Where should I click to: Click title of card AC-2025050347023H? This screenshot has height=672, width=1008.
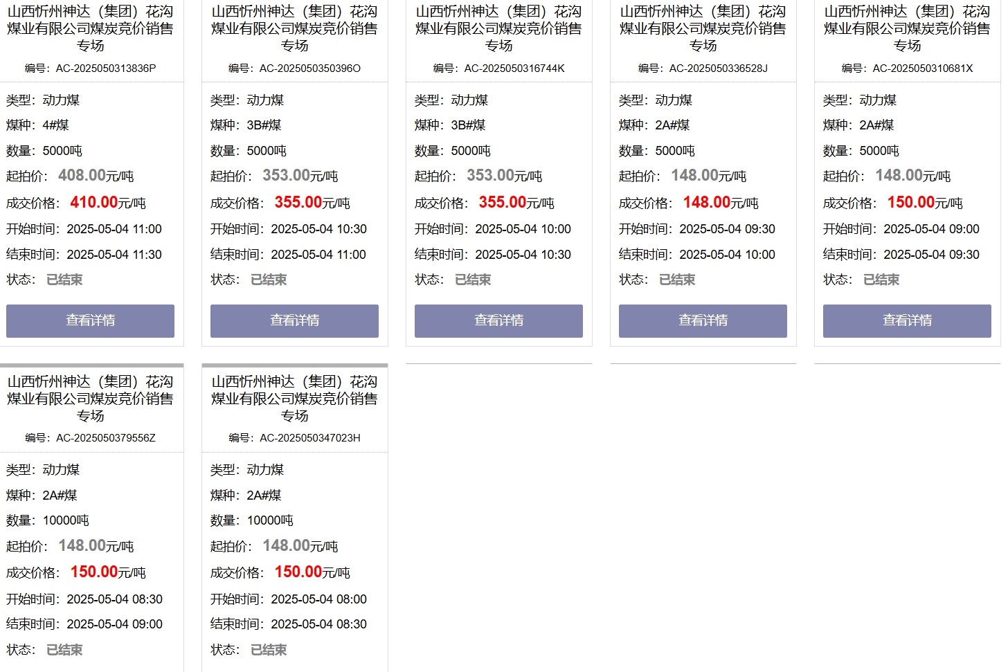pos(294,399)
